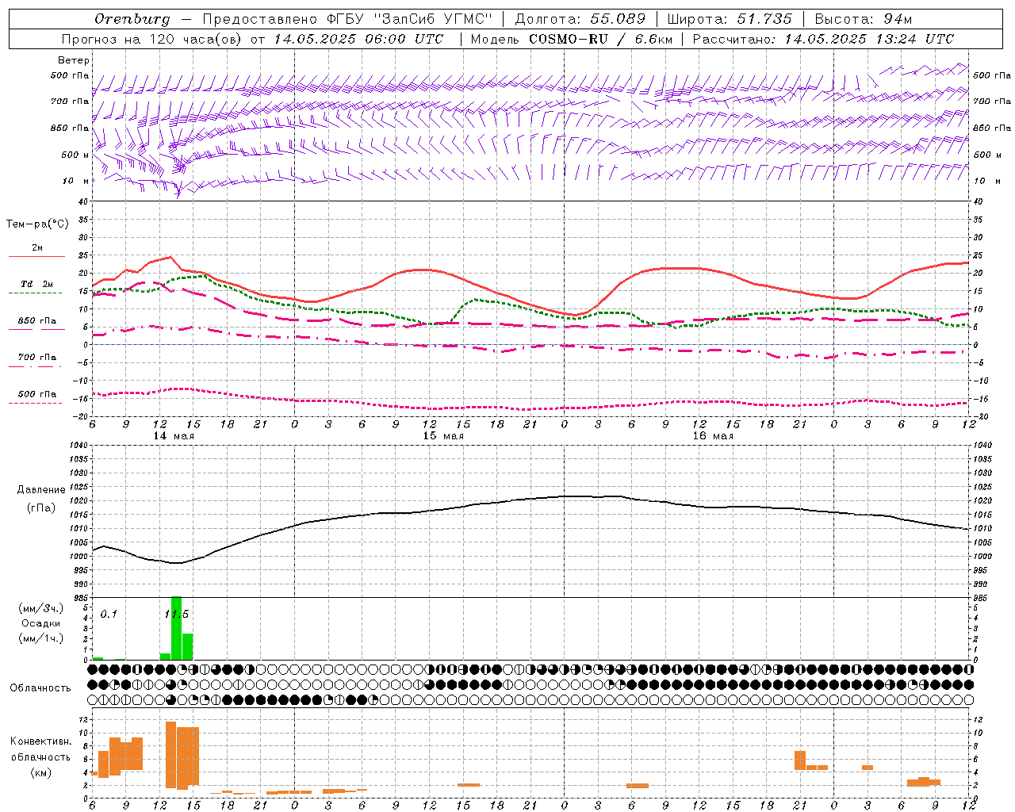This screenshot has height=812, width=1015.
Task: Click "500 гПа" in the temperature legend
Action: (37, 394)
